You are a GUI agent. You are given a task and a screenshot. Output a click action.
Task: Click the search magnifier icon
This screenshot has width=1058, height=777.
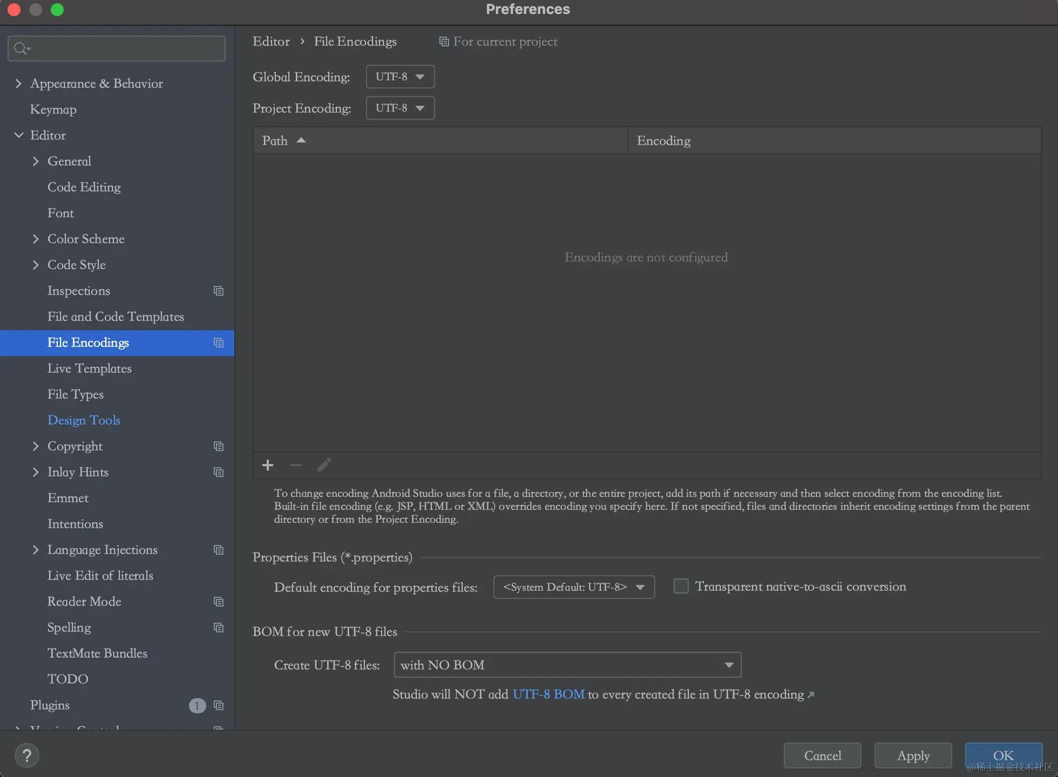pyautogui.click(x=21, y=49)
